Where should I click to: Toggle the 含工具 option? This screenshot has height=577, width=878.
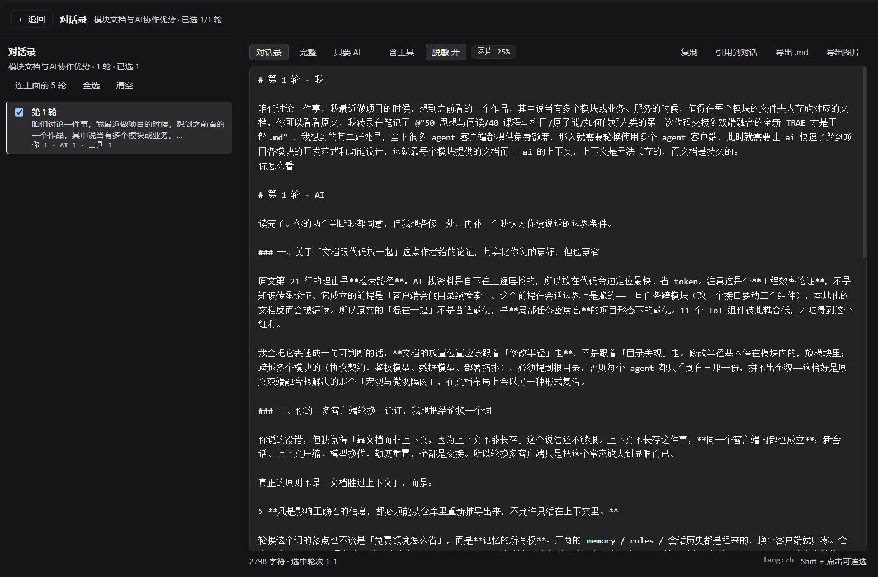[x=402, y=52]
